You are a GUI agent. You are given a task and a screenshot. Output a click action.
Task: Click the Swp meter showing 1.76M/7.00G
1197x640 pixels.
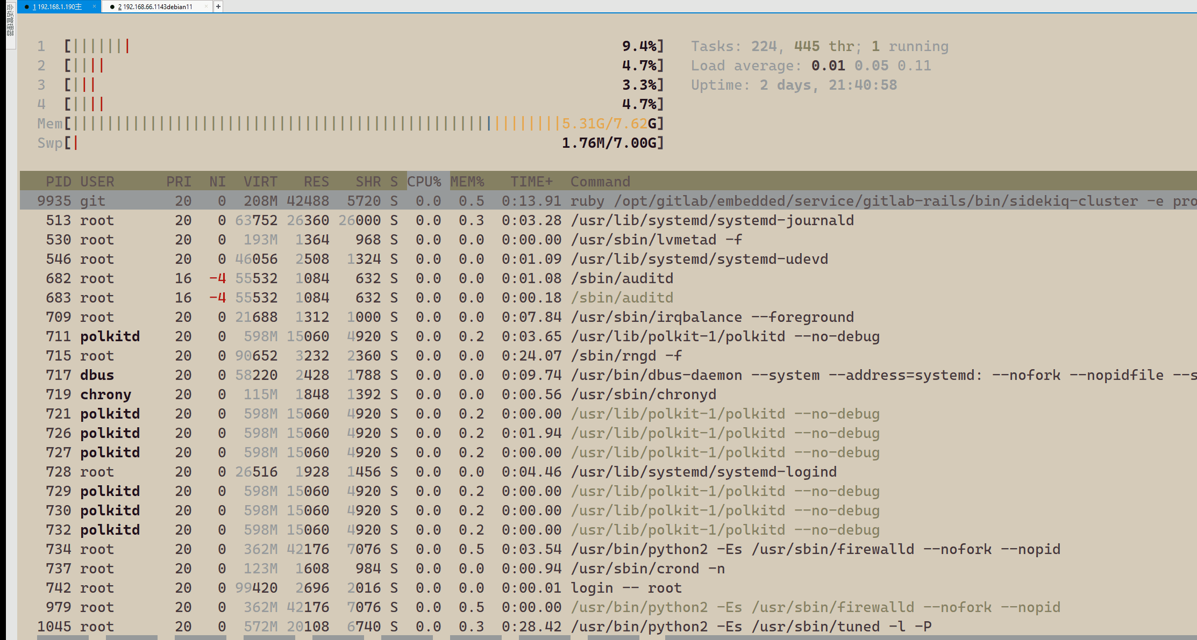351,143
